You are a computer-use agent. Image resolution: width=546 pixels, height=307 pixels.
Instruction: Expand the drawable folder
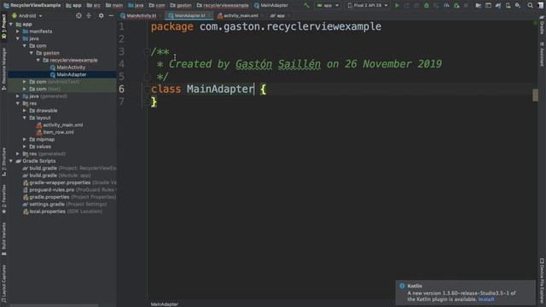pyautogui.click(x=25, y=111)
